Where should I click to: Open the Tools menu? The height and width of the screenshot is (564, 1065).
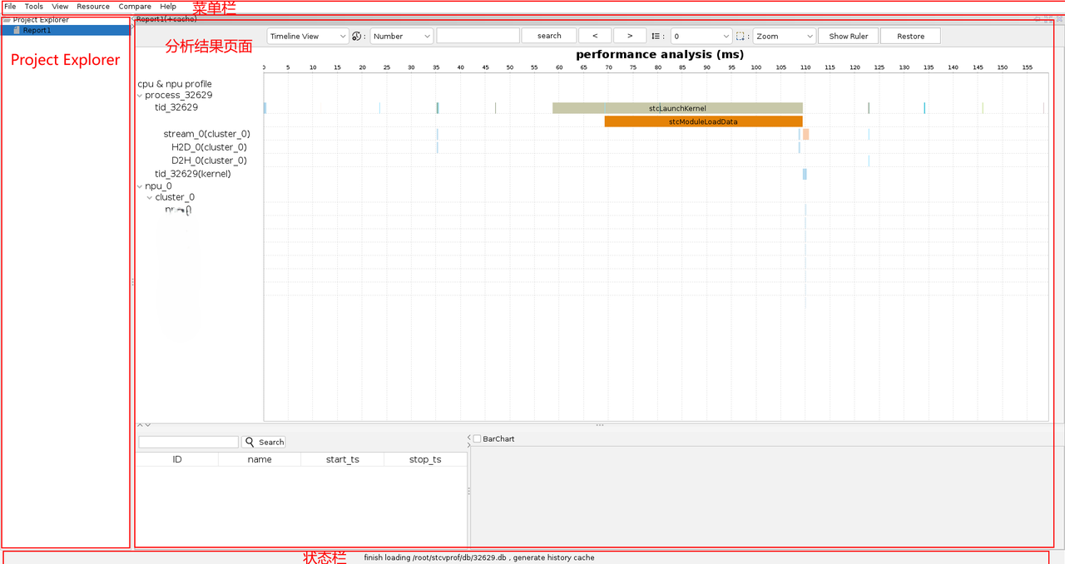click(34, 7)
